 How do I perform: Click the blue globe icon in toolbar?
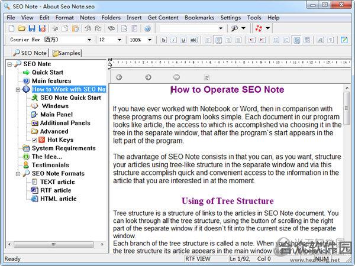click(x=147, y=28)
